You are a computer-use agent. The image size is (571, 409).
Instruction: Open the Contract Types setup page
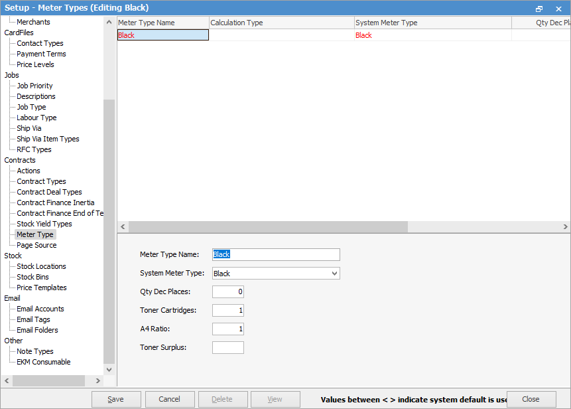click(x=40, y=181)
